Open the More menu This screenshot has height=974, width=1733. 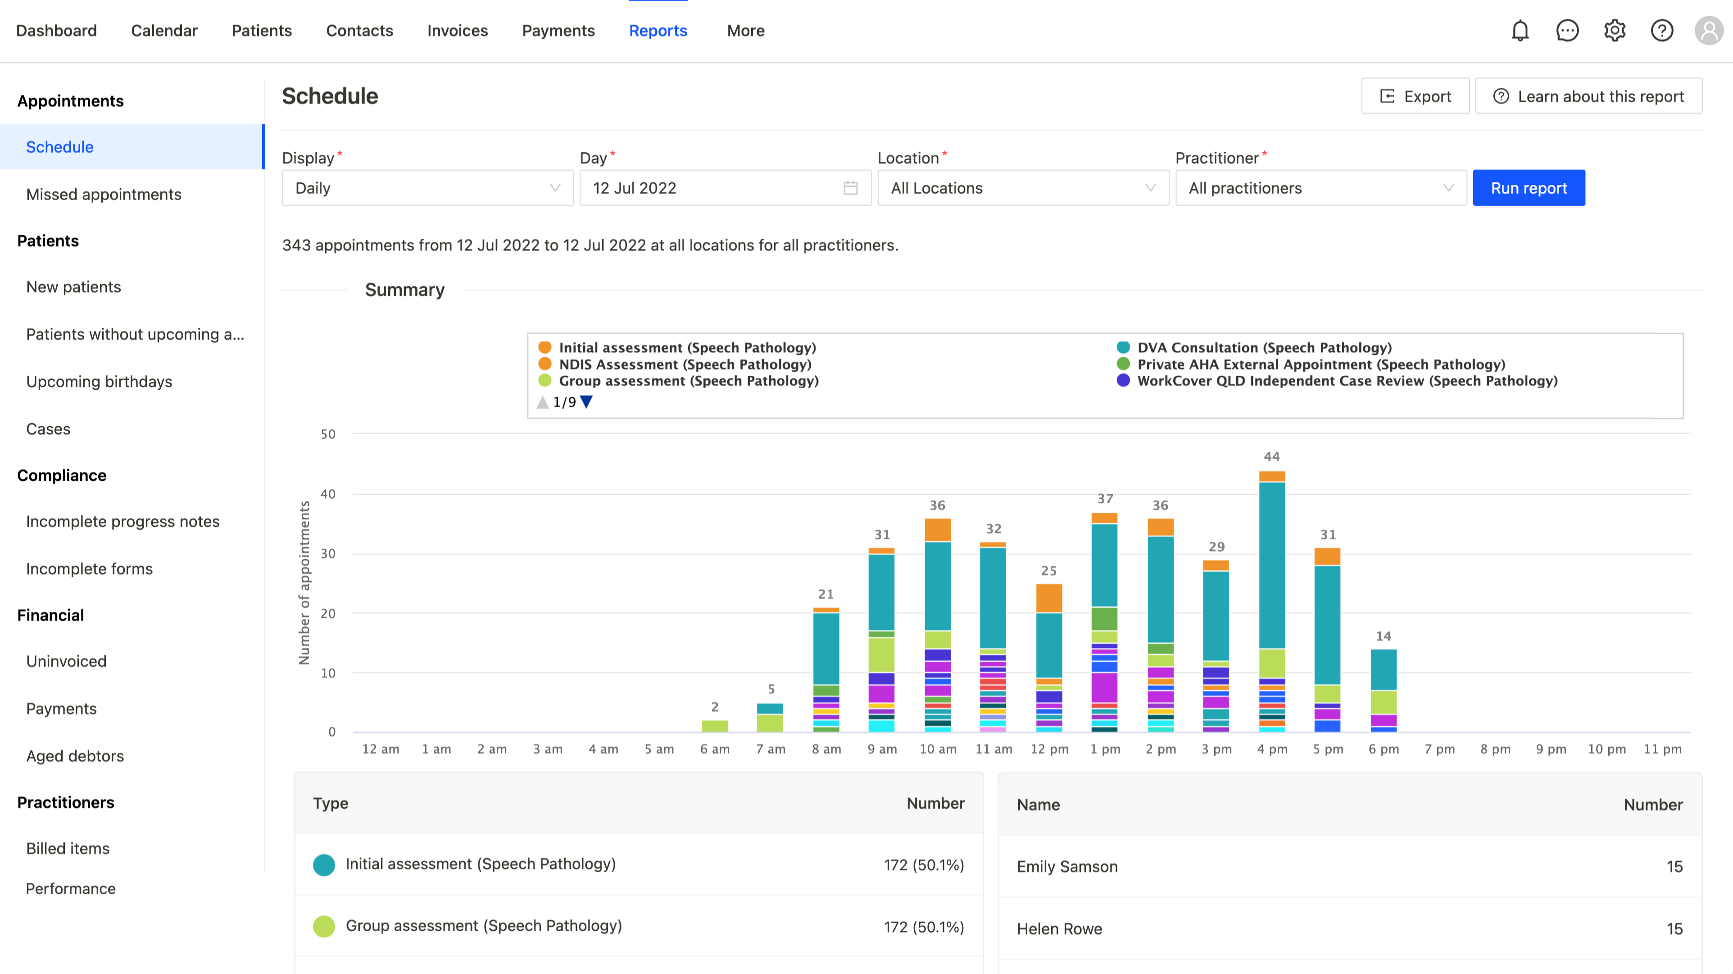click(745, 30)
